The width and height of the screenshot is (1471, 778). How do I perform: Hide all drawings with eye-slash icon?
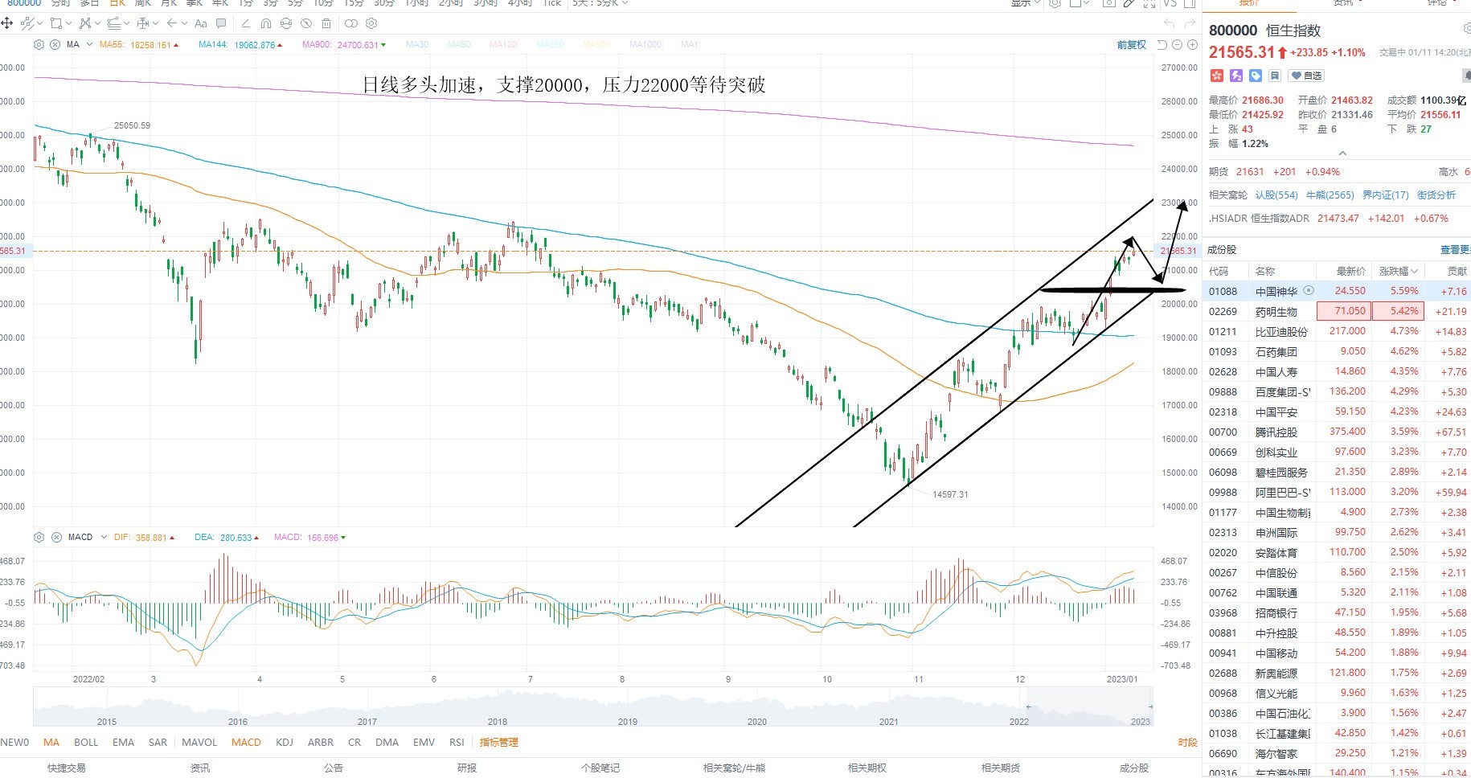(306, 23)
